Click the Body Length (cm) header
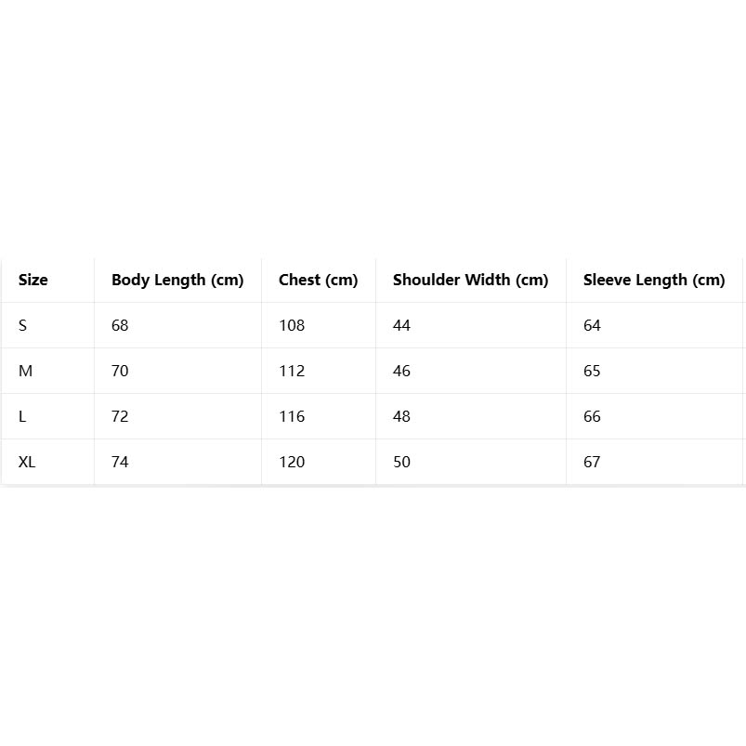Screen dimensions: 746x746 (177, 280)
